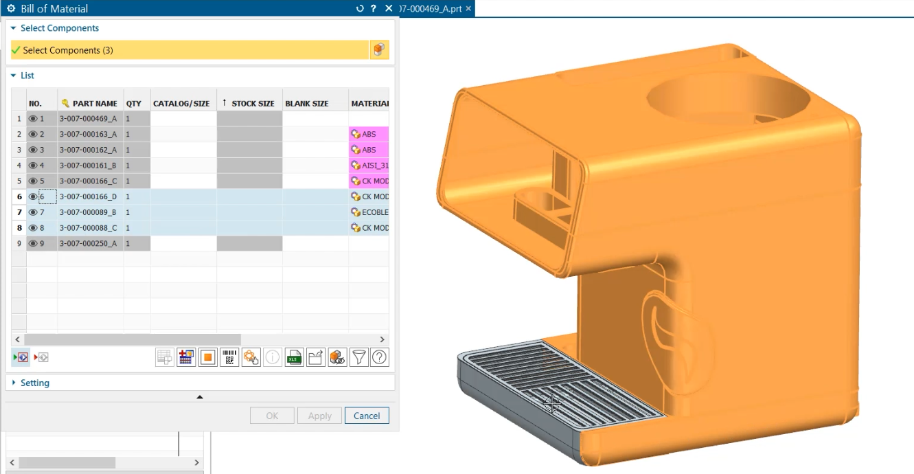The width and height of the screenshot is (914, 474).
Task: Toggle visibility eye for row 3
Action: 33,150
